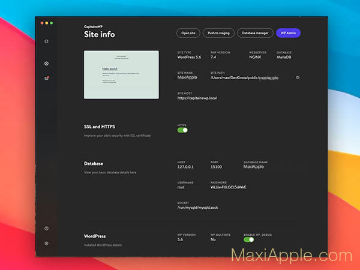Open the mailbox icon with red notification dot

pos(47,78)
